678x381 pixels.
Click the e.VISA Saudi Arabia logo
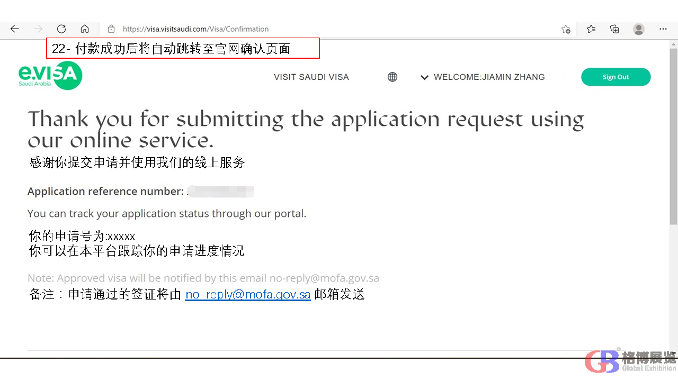[x=50, y=76]
